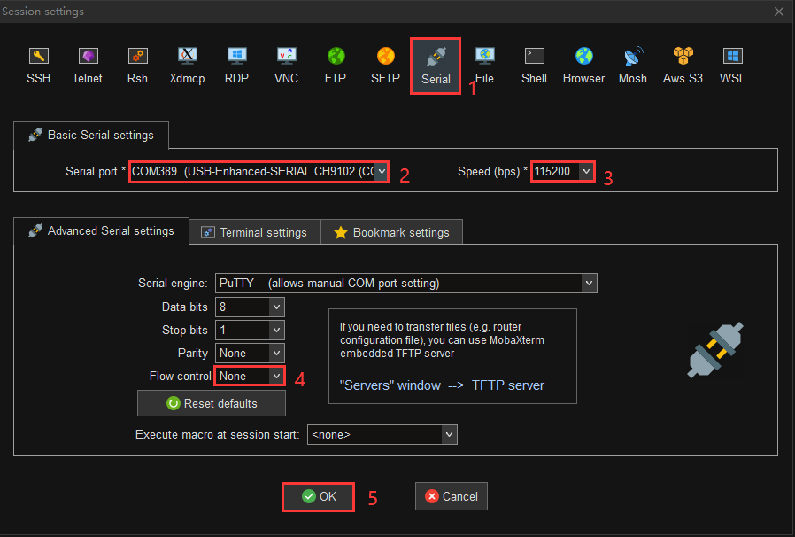Select the VNC session icon
This screenshot has height=537, width=795.
click(286, 65)
